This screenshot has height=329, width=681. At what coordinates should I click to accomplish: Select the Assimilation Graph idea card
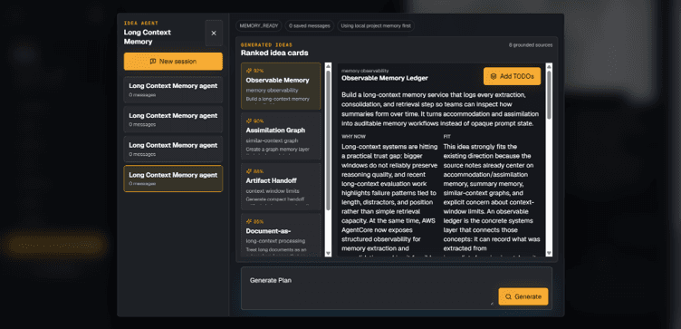(x=281, y=136)
